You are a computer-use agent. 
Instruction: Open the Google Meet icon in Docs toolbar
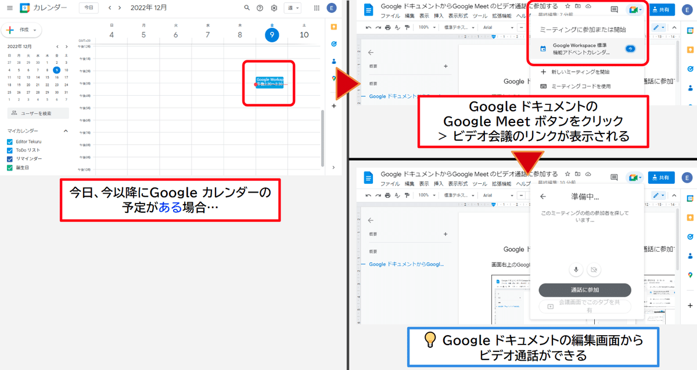click(x=634, y=9)
